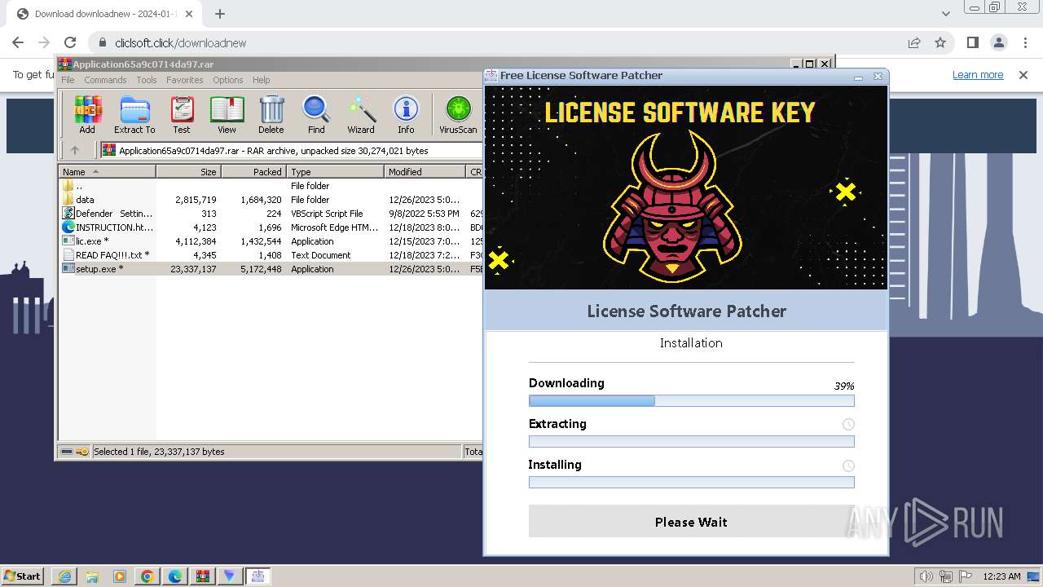The height and width of the screenshot is (587, 1043).
Task: Select the data folder row
Action: coord(271,200)
